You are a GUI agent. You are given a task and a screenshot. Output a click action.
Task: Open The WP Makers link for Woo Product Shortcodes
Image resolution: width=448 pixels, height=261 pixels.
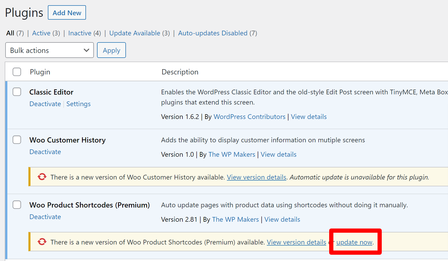tap(235, 219)
